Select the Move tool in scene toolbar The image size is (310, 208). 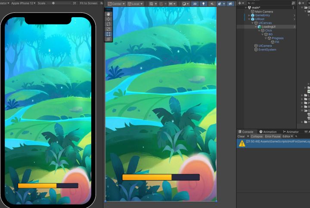tap(108, 19)
